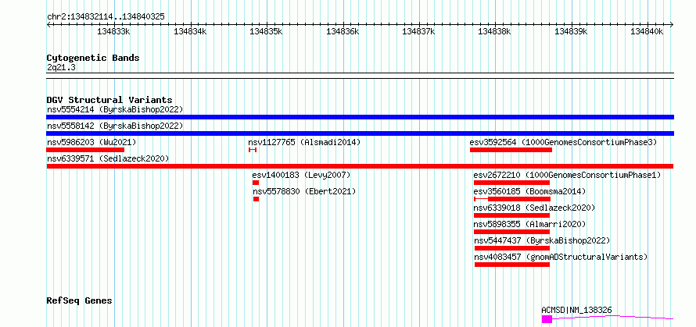Screen dimensions: 696x327
Task: Select the long red nsv6339571 bar
Action: pyautogui.click(x=360, y=166)
